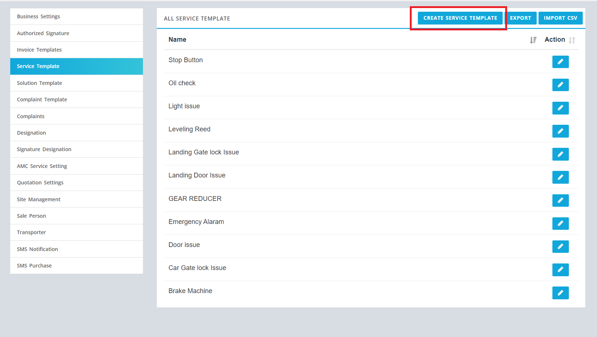Sort by the Action column sort icon
Viewport: 597px width, 337px height.
(572, 40)
